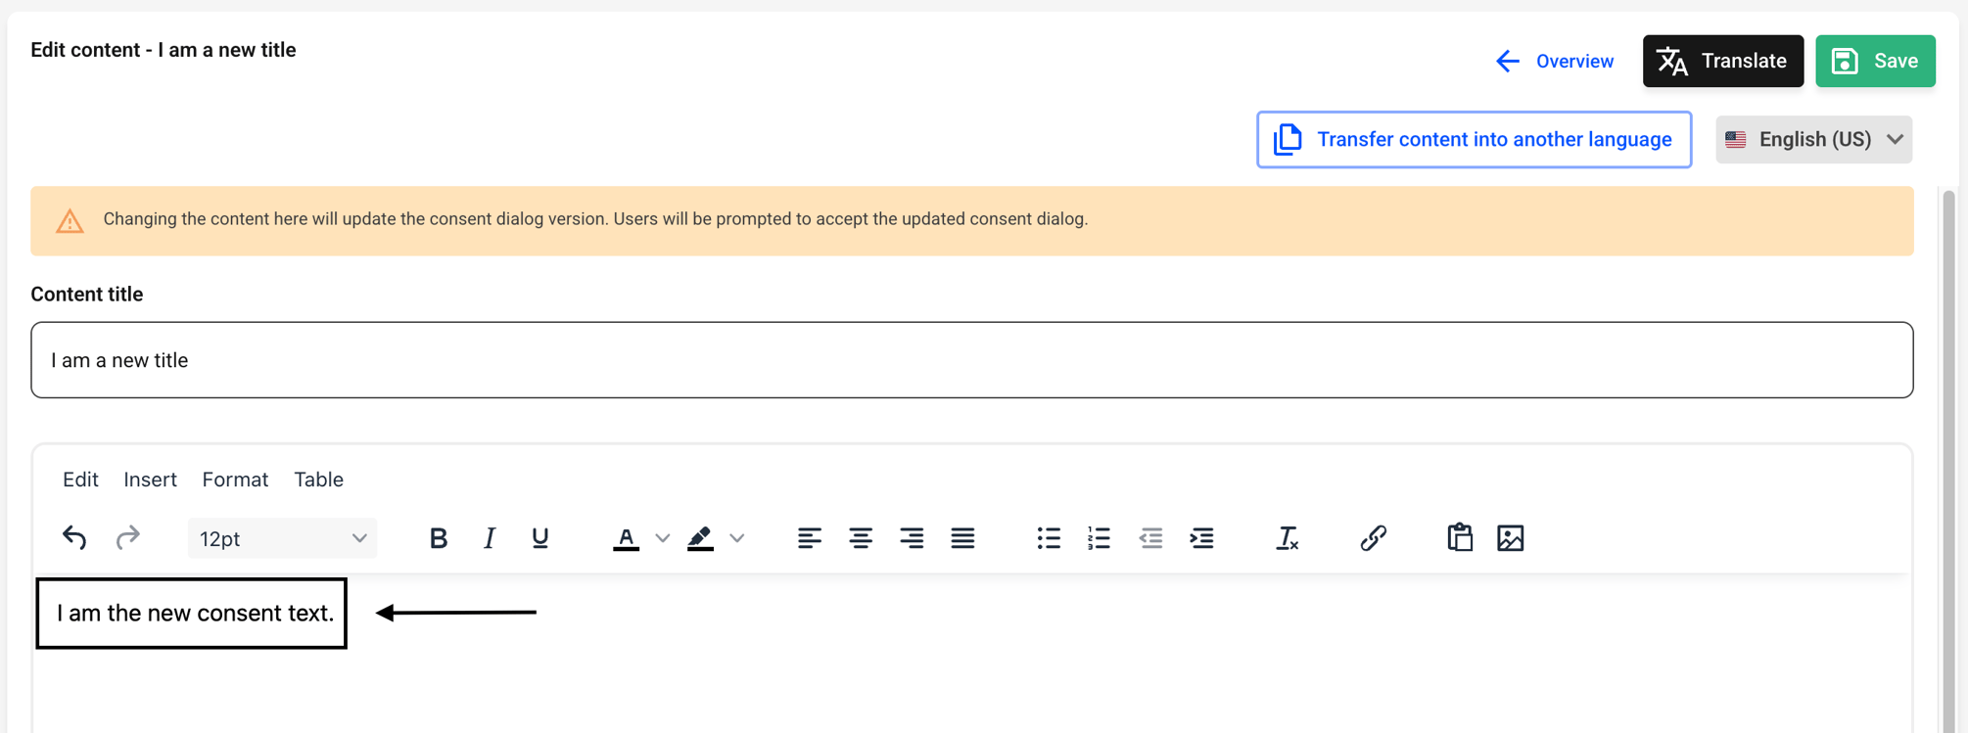Toggle italic formatting

pyautogui.click(x=490, y=538)
